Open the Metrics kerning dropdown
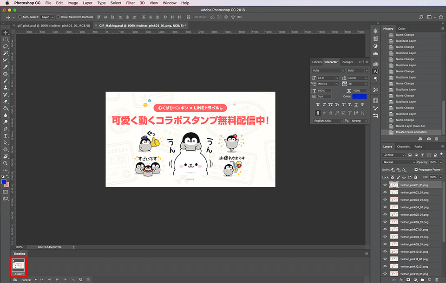Screen dimensions: 446x283 tap(328, 84)
